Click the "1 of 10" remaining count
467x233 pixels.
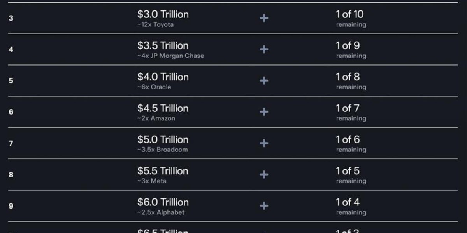pos(349,14)
